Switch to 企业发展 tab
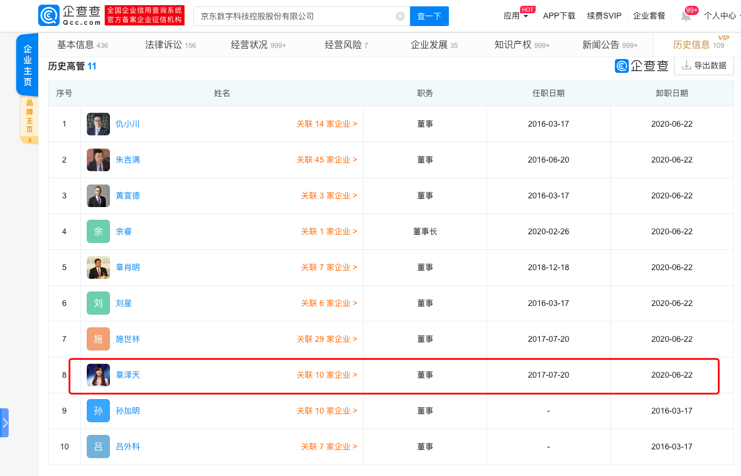Viewport: 741px width, 476px height. pos(434,45)
